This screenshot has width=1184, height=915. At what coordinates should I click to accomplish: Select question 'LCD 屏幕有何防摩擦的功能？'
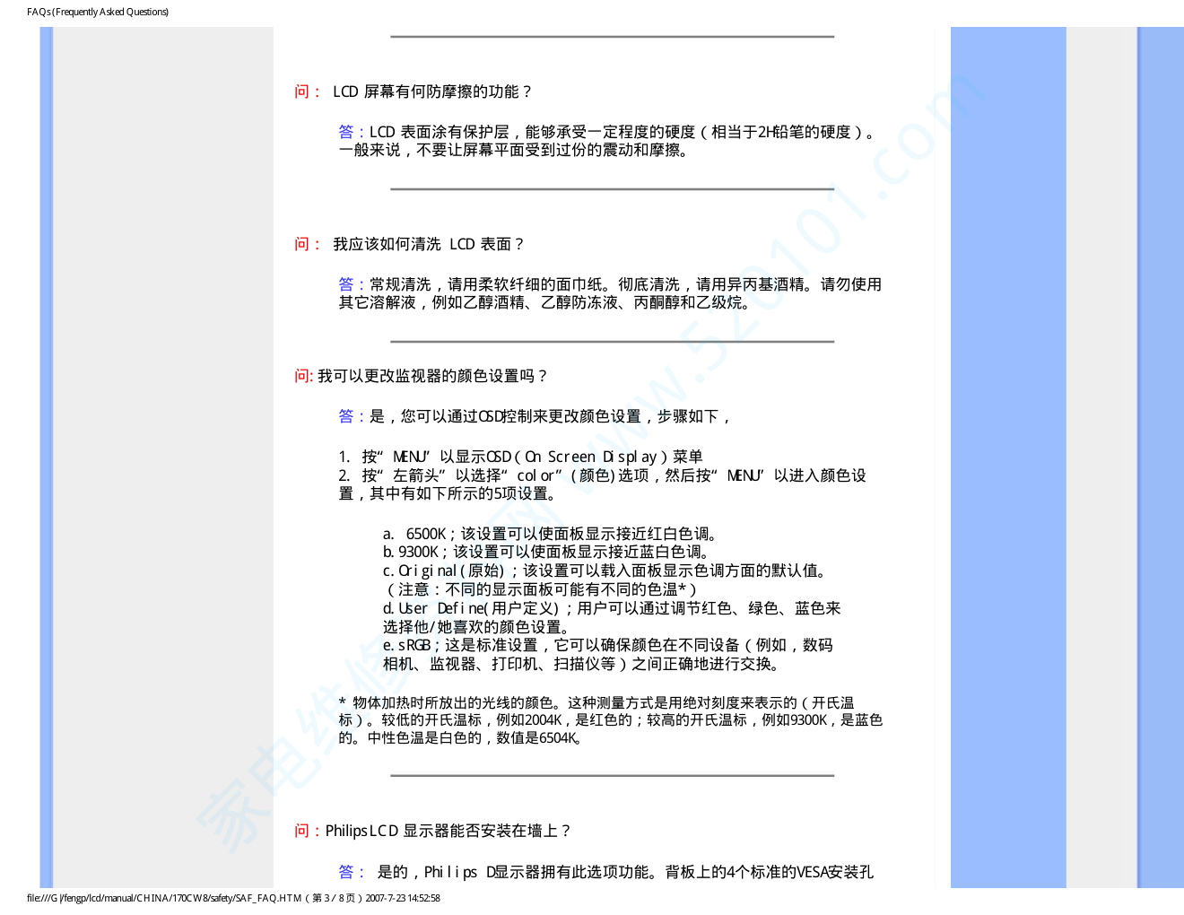[433, 91]
